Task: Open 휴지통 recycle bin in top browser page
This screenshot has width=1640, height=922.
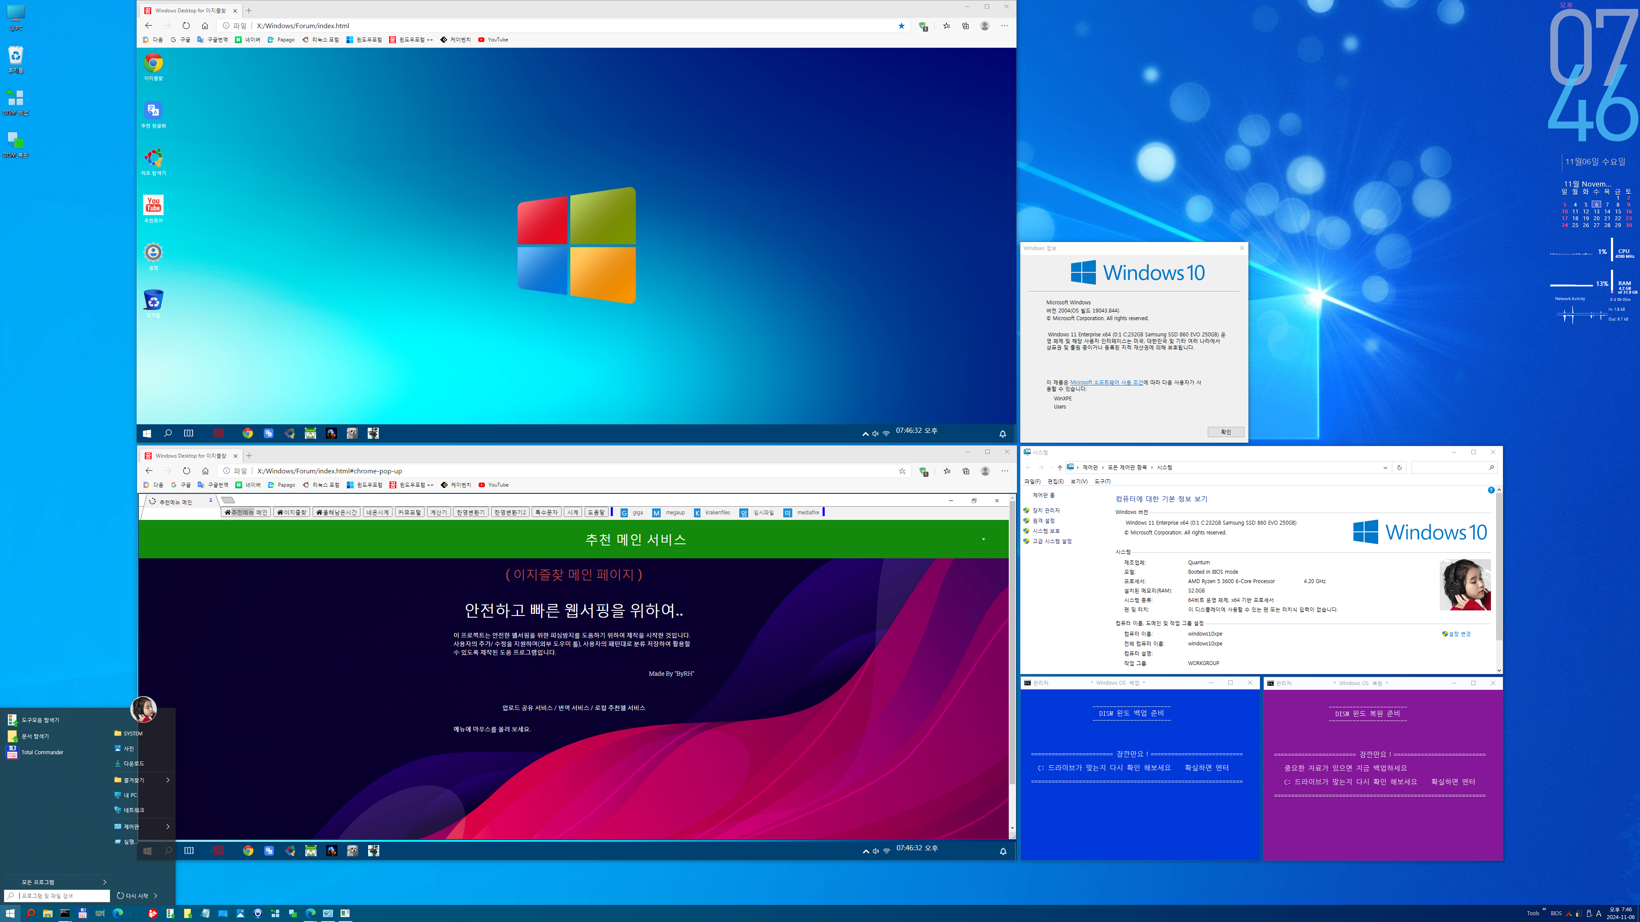Action: click(x=153, y=301)
